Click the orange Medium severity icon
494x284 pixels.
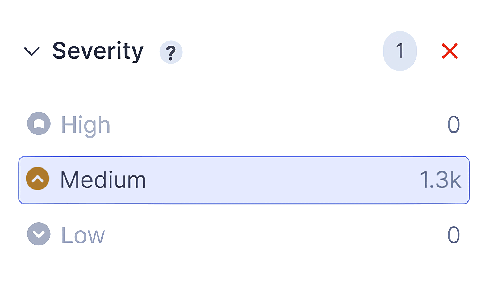pyautogui.click(x=38, y=179)
